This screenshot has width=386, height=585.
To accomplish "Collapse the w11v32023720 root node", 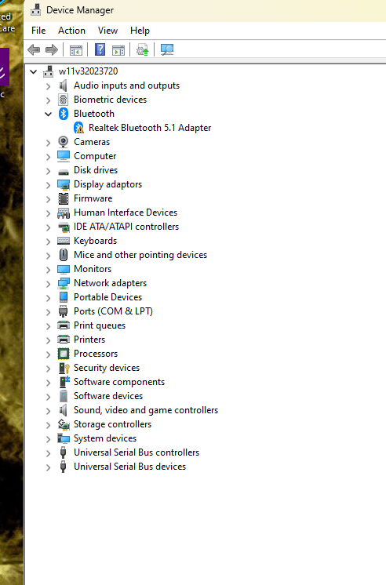I will pos(34,71).
